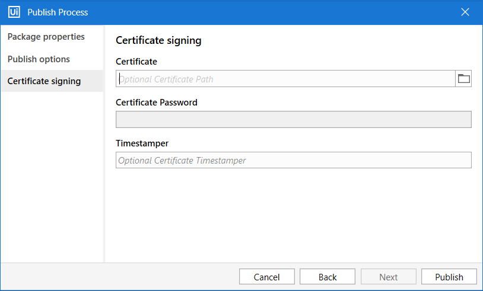Viewport: 483px width, 291px height.
Task: Click the folder browse icon for Certificate
Action: (x=463, y=79)
